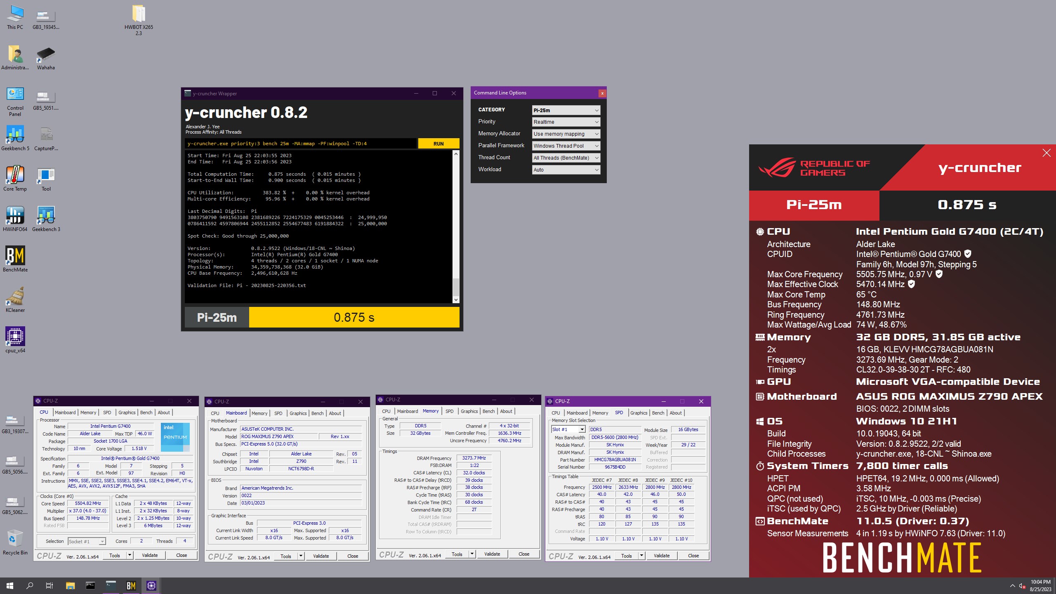Switch to CPU-Z taskbar button
Screen dimensions: 1056x594
point(151,586)
